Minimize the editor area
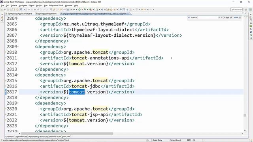The height and width of the screenshot is (142, 253). pyautogui.click(x=243, y=13)
